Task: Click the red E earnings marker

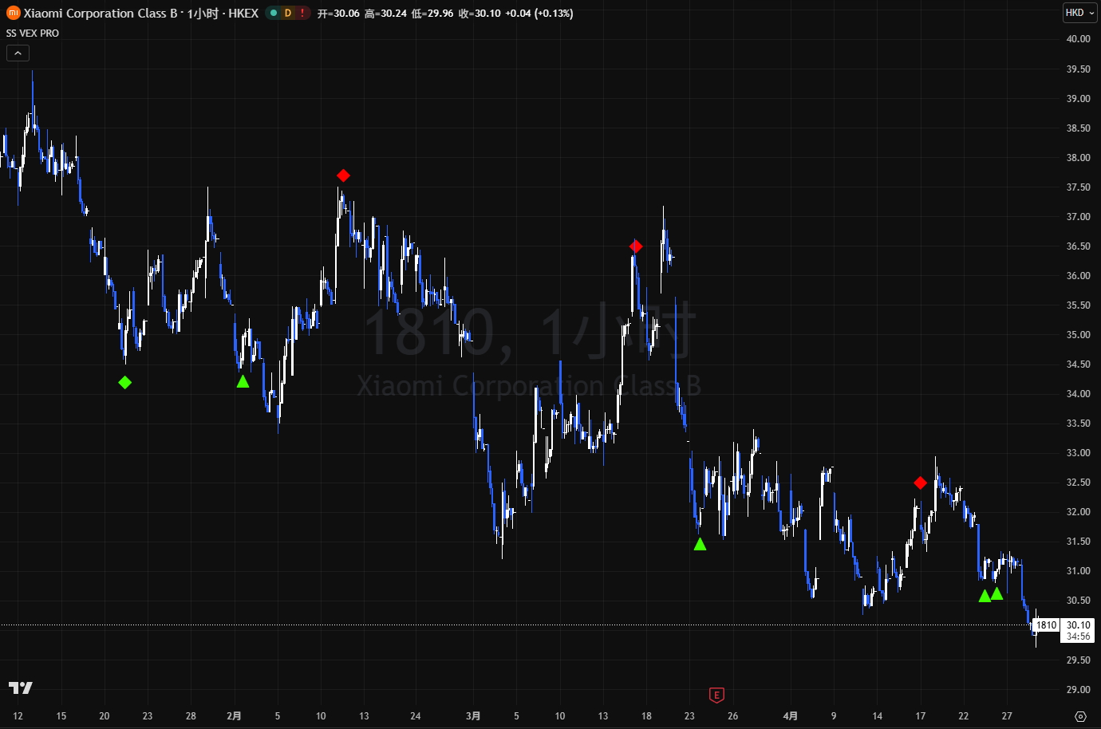Action: [716, 696]
